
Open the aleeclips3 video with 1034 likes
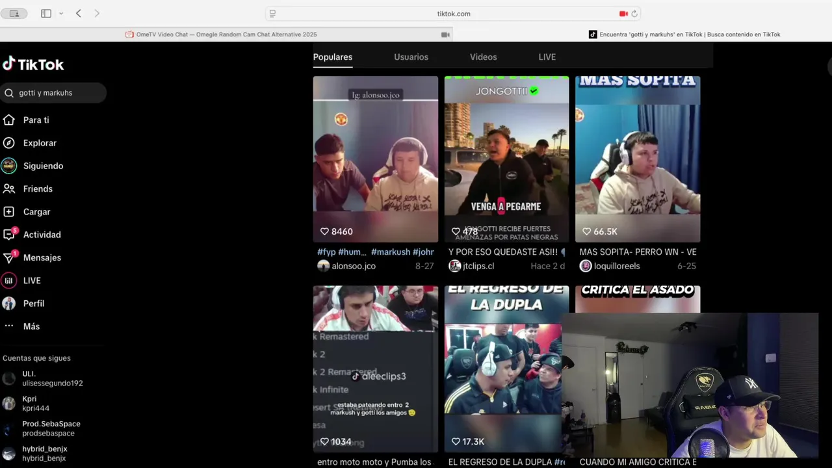pos(376,369)
